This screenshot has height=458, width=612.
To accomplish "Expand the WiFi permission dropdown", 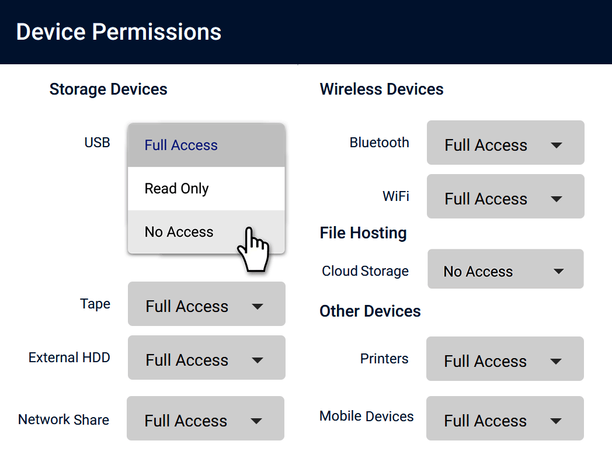I will 505,196.
